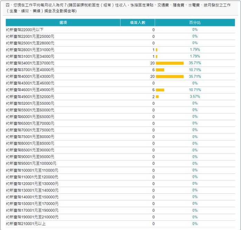Select the 約新臺幣100001元至110000元 row label
The image size is (241, 230).
32,170
